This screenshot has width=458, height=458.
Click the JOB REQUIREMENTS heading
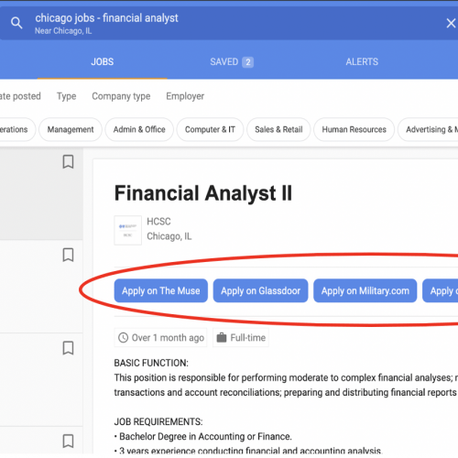click(x=158, y=421)
